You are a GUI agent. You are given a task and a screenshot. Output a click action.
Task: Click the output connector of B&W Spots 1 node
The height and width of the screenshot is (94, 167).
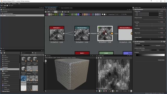pyautogui.click(x=64, y=33)
